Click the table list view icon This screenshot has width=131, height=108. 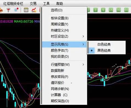coord(26,10)
